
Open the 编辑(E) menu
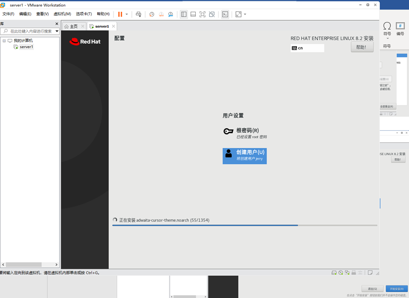pyautogui.click(x=25, y=14)
